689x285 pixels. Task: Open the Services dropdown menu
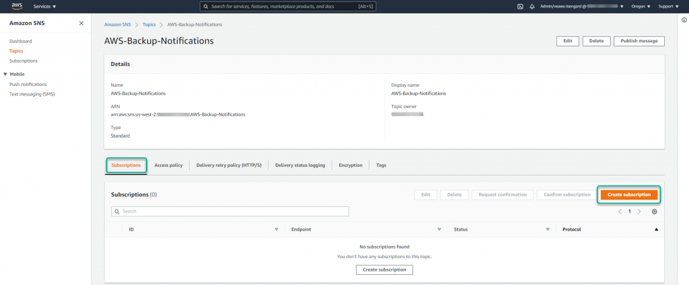pyautogui.click(x=45, y=7)
